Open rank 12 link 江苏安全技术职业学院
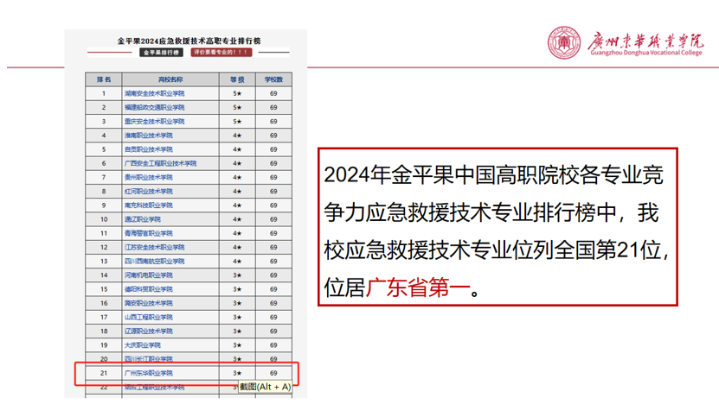The image size is (719, 417). 155,247
